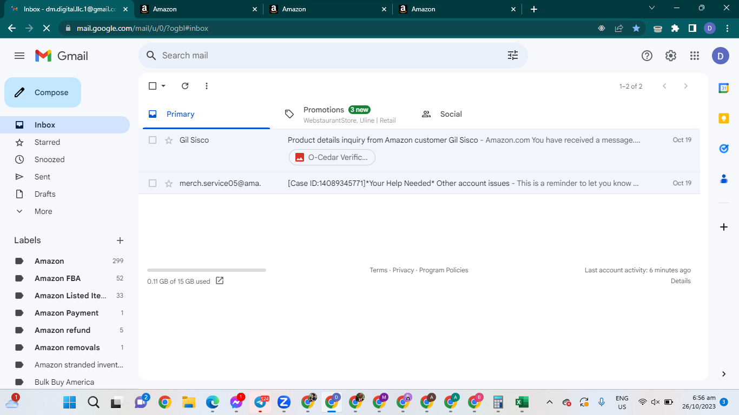This screenshot has height=415, width=739.
Task: Open the Program Policies link
Action: click(x=444, y=270)
